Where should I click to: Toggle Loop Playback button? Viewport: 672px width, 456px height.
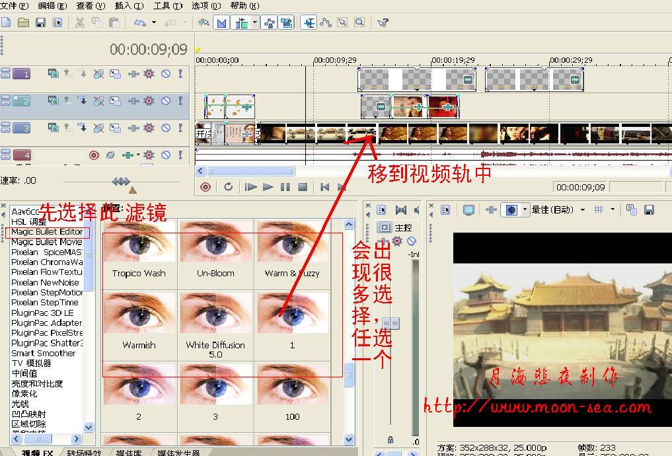coord(229,187)
